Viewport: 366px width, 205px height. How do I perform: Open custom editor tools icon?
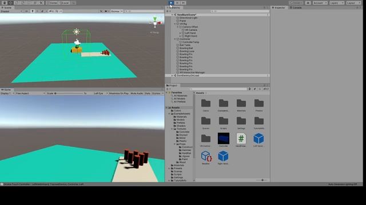click(x=41, y=3)
